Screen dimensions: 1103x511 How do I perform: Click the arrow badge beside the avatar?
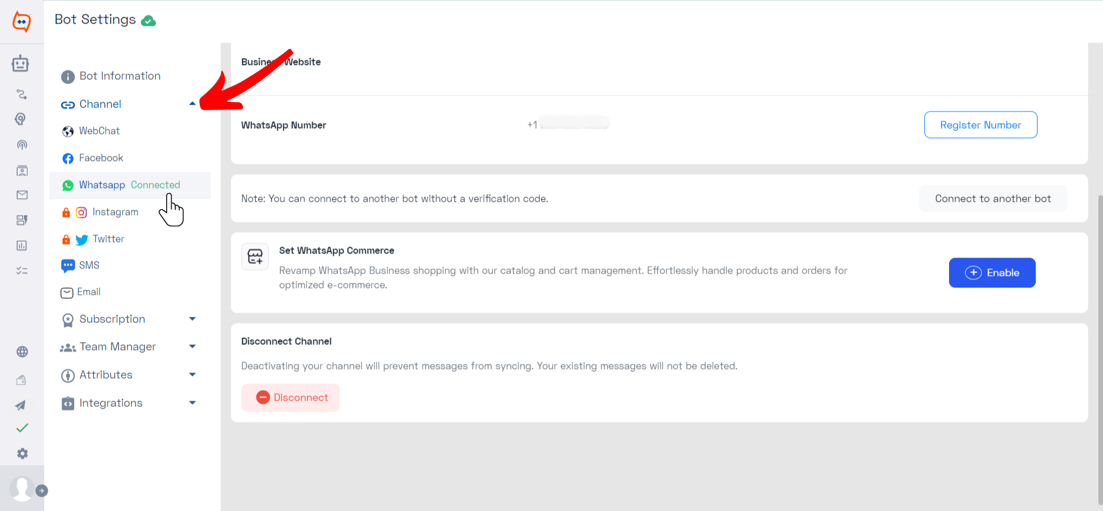[42, 491]
